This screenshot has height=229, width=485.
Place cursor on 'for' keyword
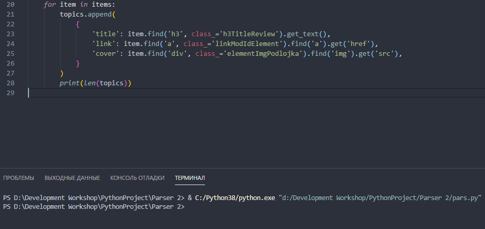pos(50,5)
